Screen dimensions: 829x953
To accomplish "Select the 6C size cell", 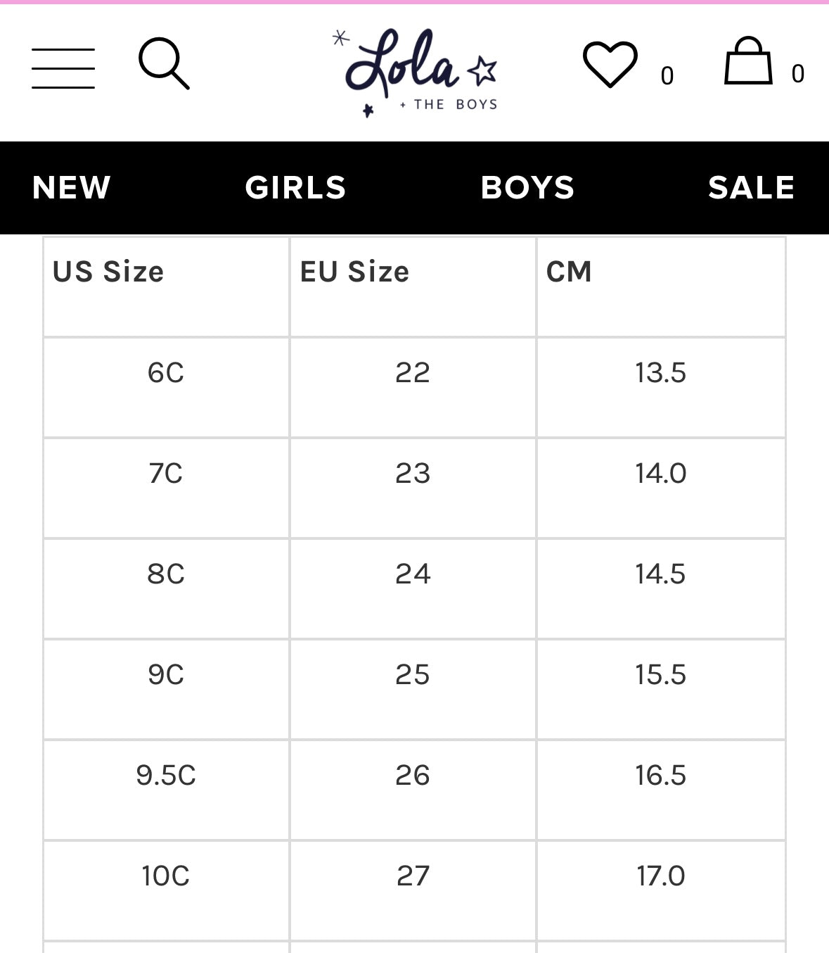I will 166,373.
